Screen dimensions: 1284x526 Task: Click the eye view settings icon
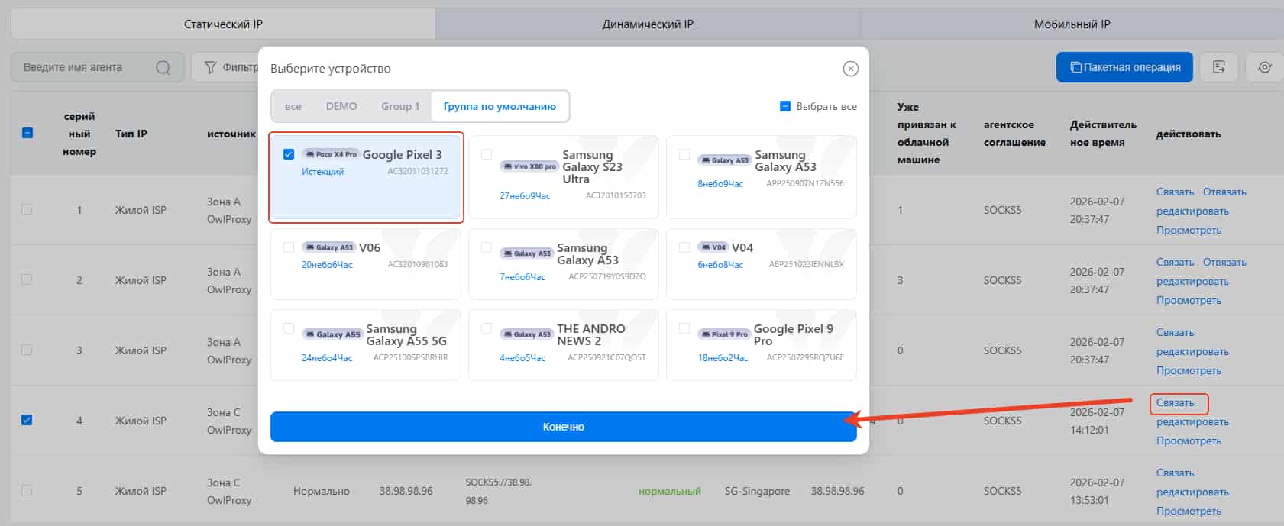tap(1265, 67)
